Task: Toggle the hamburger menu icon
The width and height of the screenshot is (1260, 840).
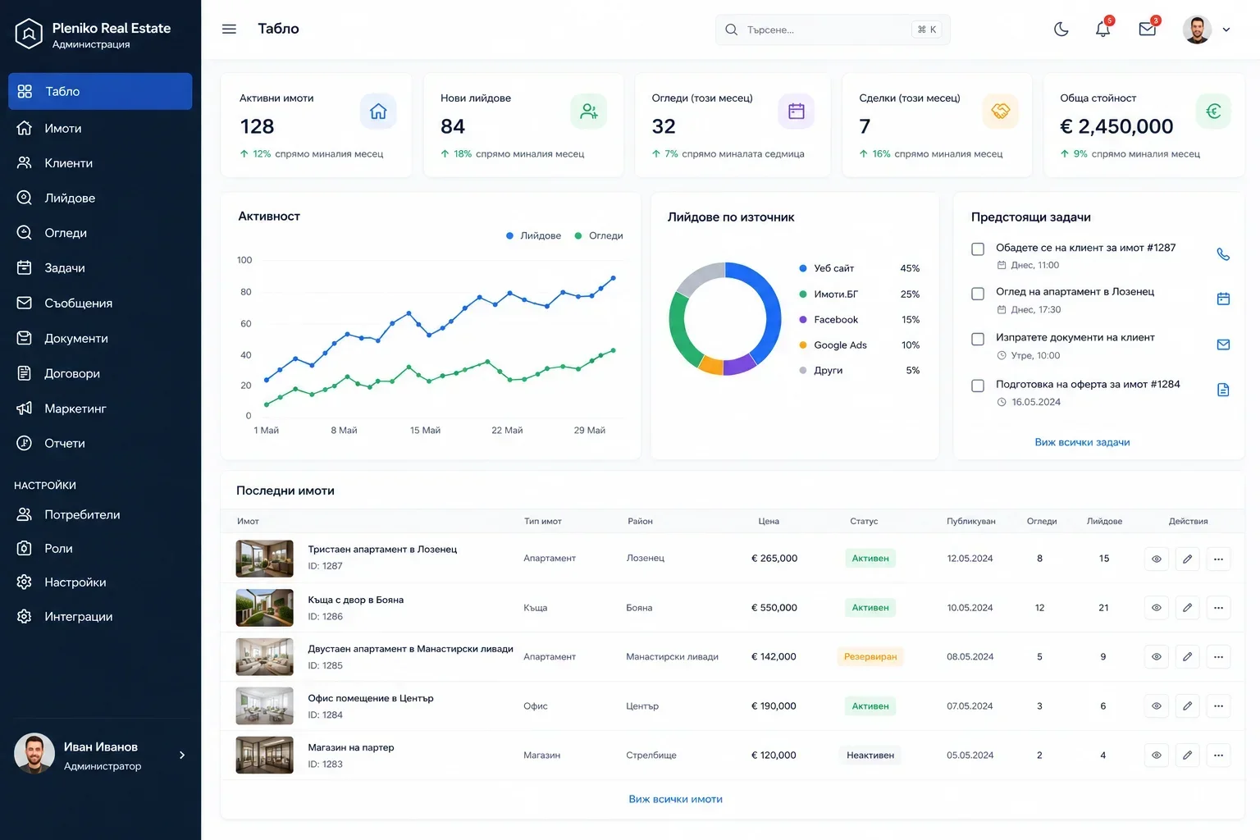Action: tap(229, 29)
